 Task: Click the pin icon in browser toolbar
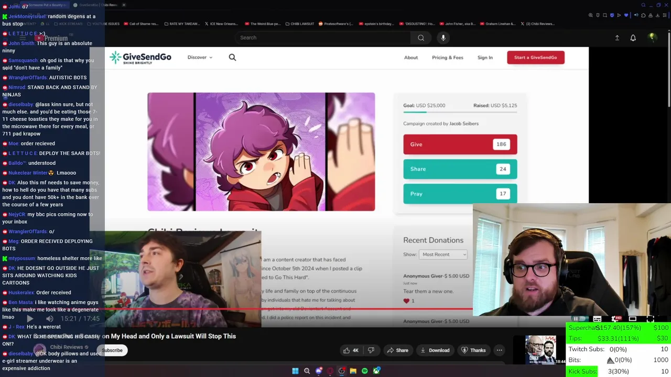point(598,15)
